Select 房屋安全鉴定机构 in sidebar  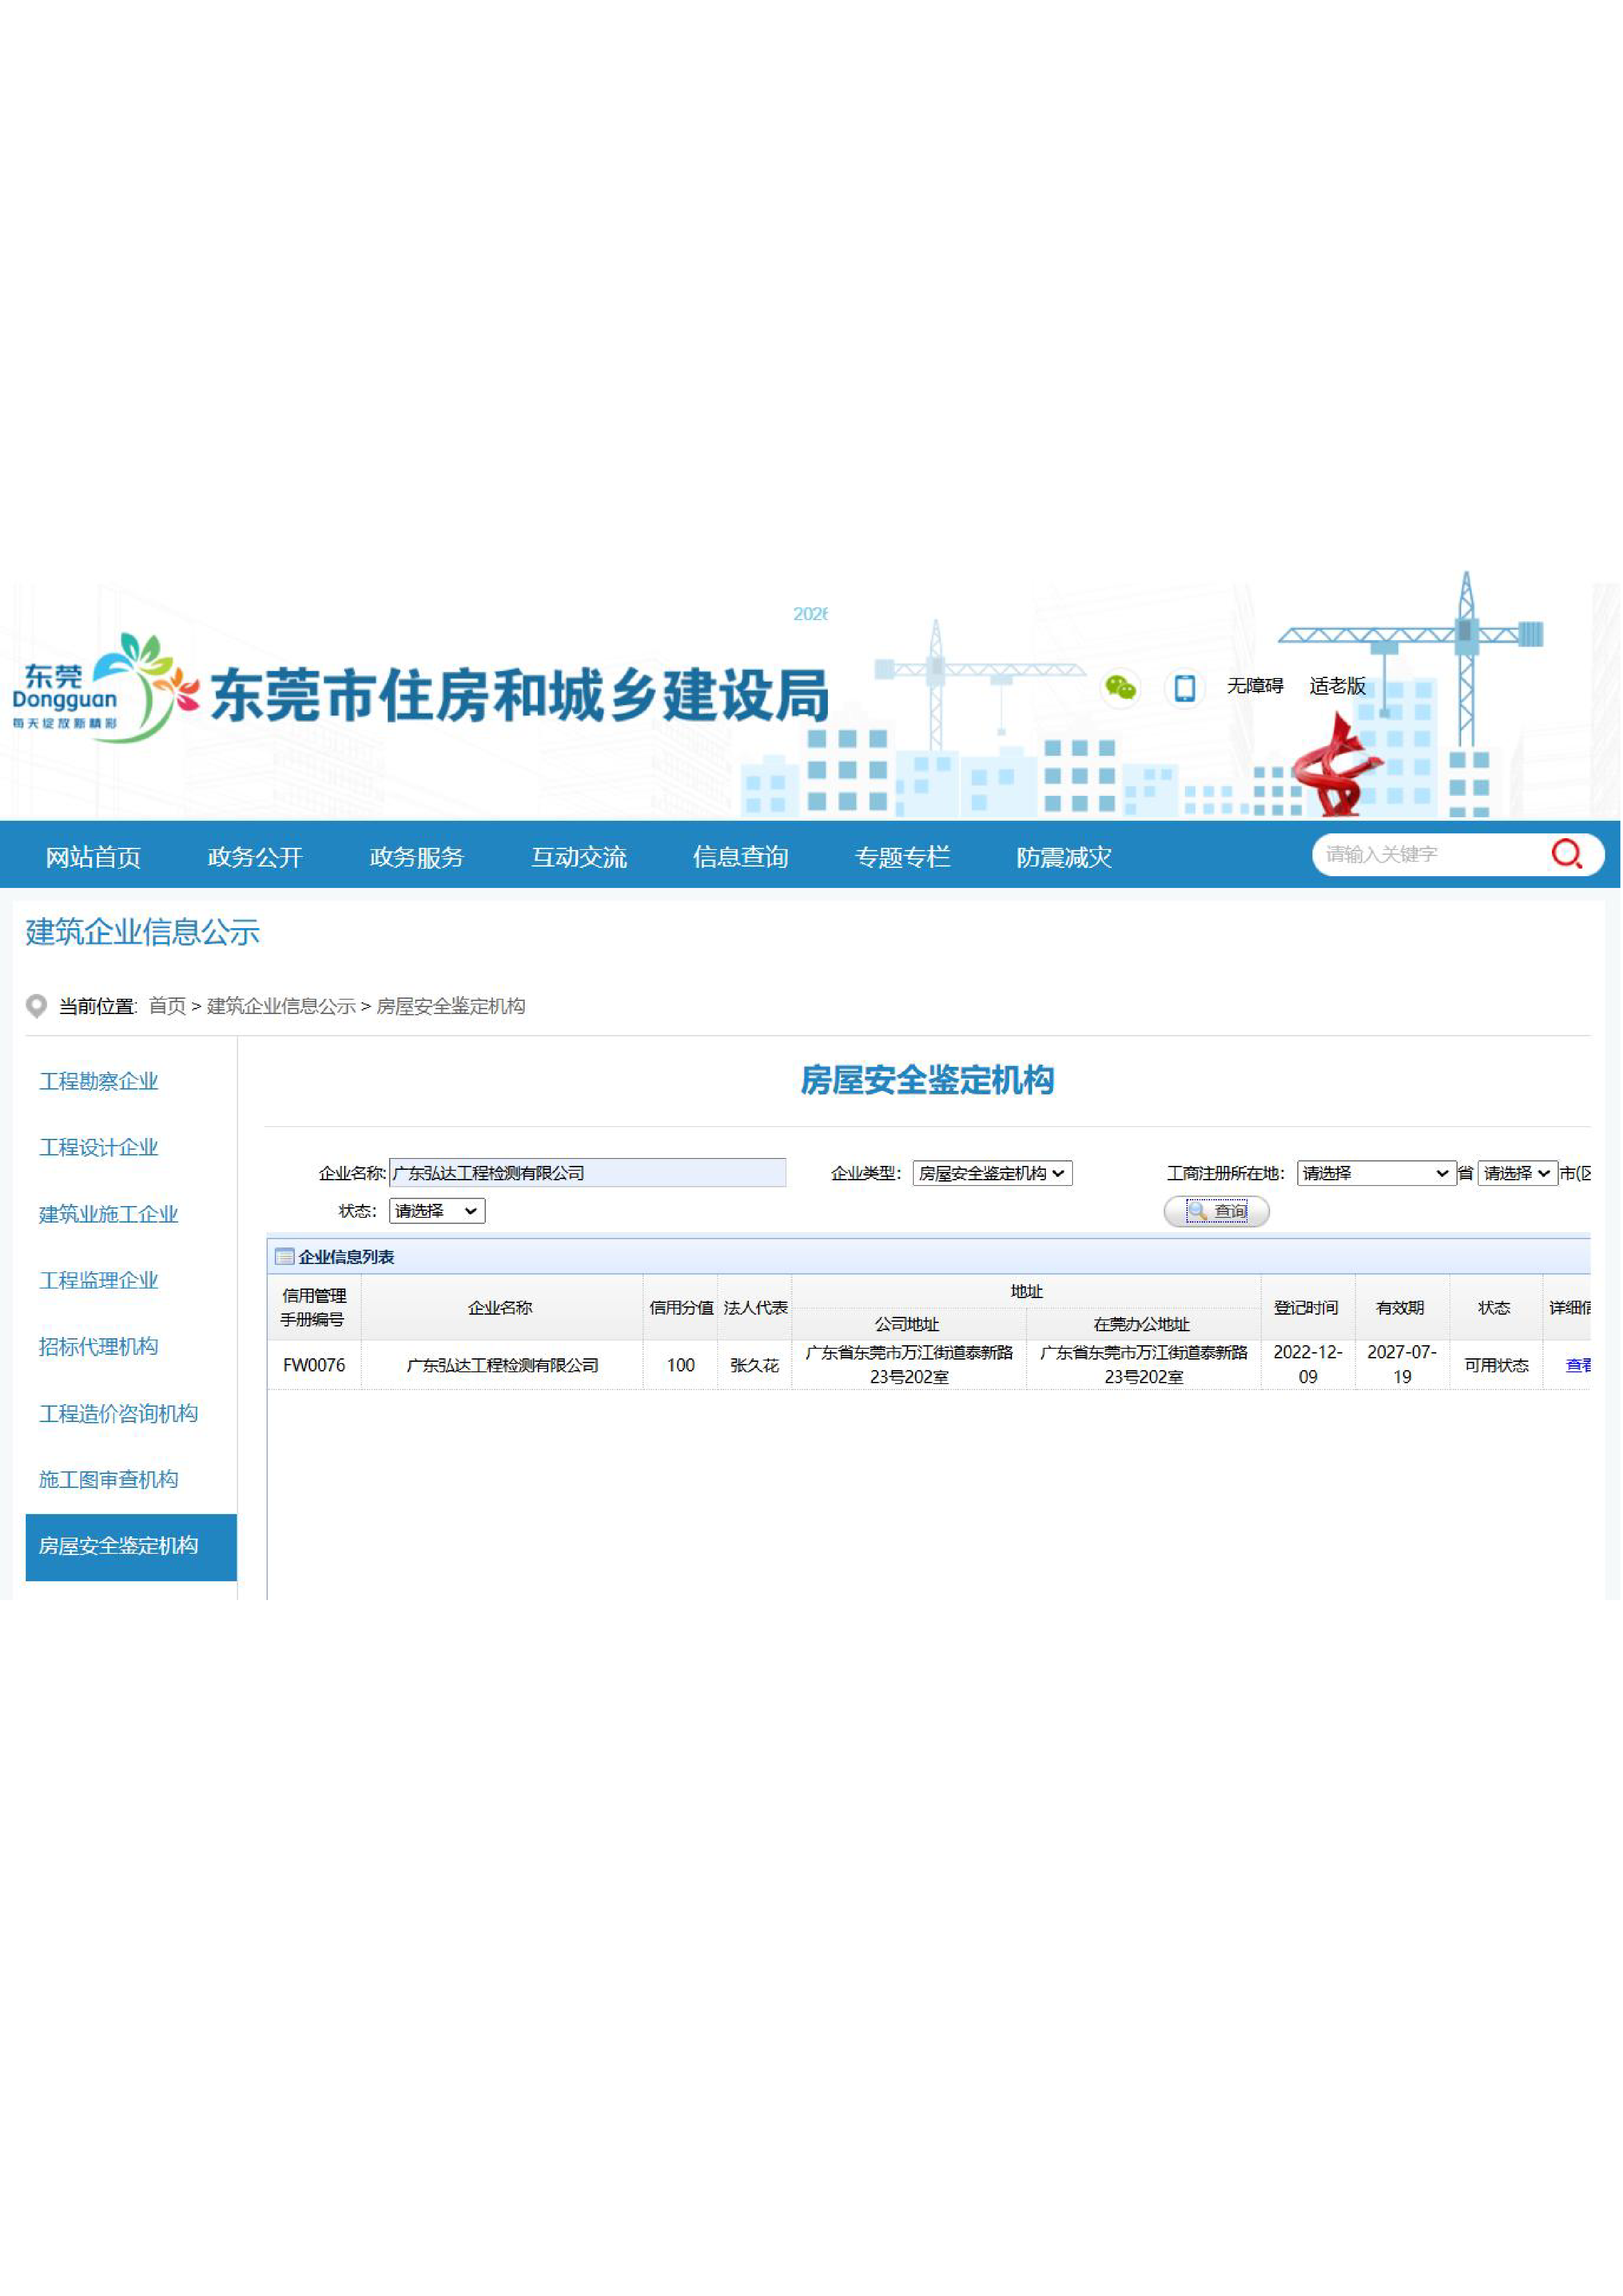131,1547
